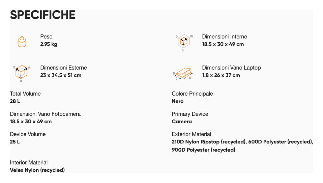Viewport: 323px width, 183px height.
Task: Click the 2.95 kg weight value
Action: [49, 44]
